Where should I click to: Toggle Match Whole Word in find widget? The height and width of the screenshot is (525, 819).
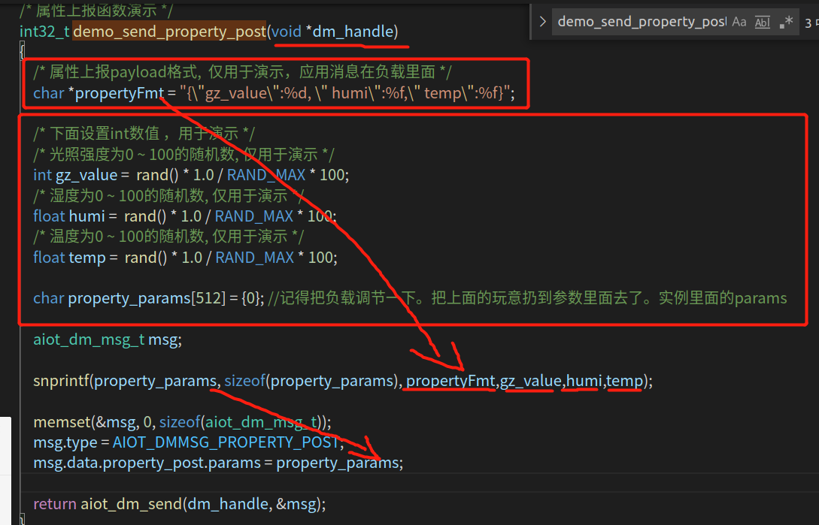[763, 22]
